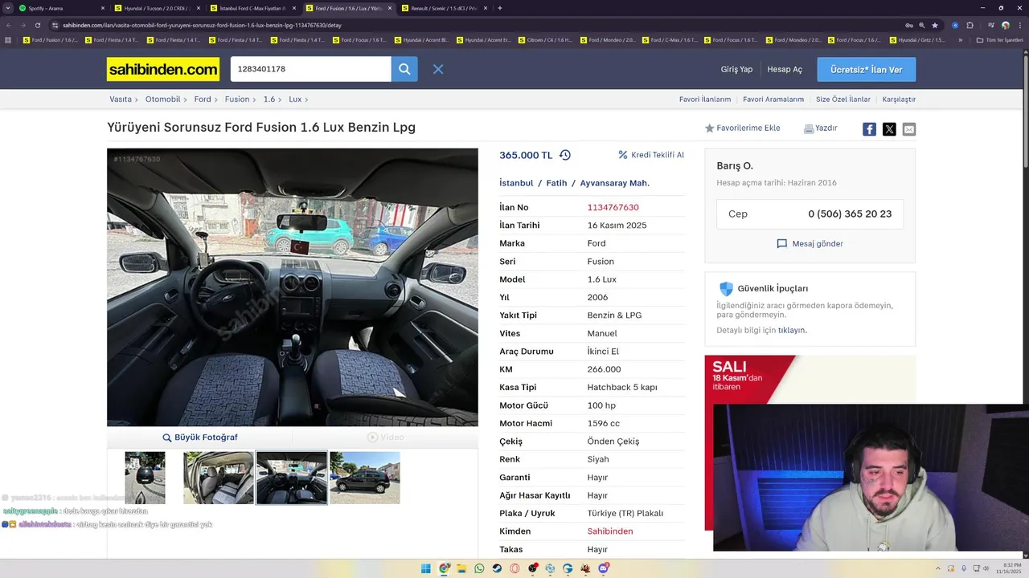Switch to the İstanbul Ford C-Max tab
The width and height of the screenshot is (1029, 578).
pyautogui.click(x=253, y=8)
